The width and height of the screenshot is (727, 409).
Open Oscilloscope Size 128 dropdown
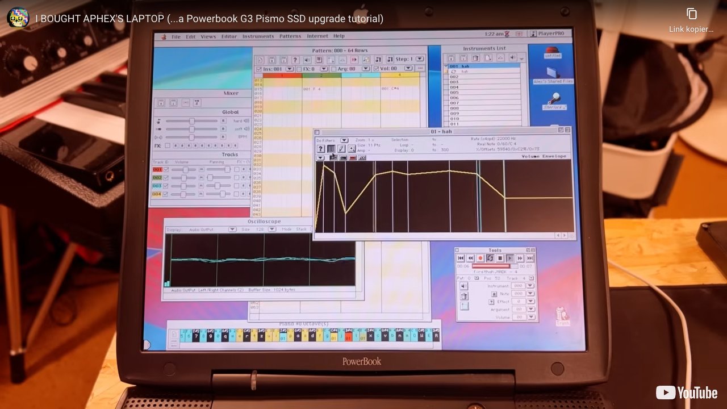coord(272,229)
